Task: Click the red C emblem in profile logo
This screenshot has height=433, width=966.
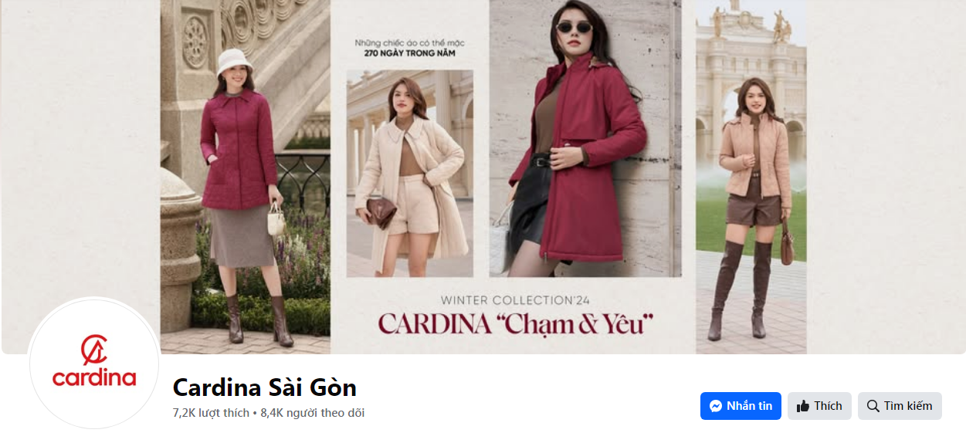Action: click(94, 350)
